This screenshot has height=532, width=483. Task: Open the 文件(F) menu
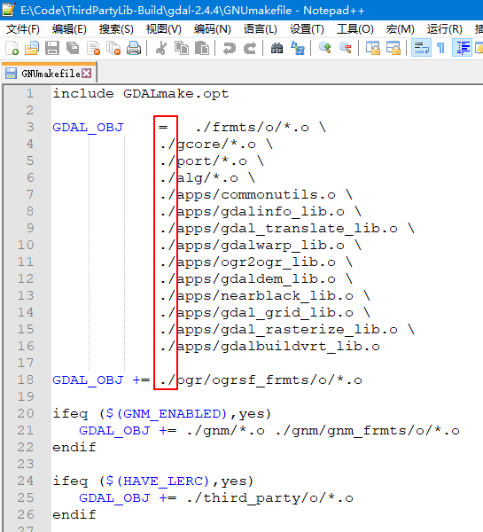tap(23, 29)
